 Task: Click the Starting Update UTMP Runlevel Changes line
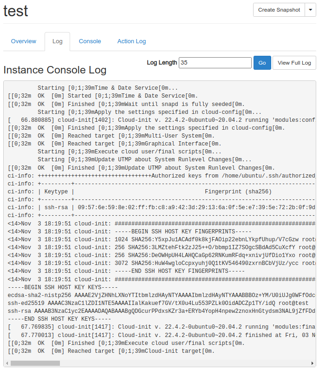pyautogui.click(x=144, y=159)
